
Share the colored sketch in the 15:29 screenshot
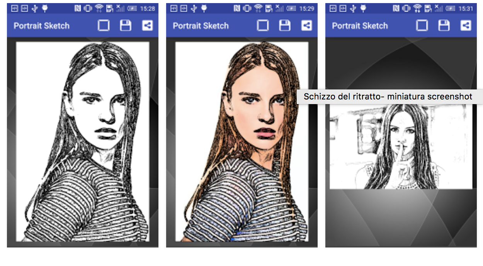[306, 26]
